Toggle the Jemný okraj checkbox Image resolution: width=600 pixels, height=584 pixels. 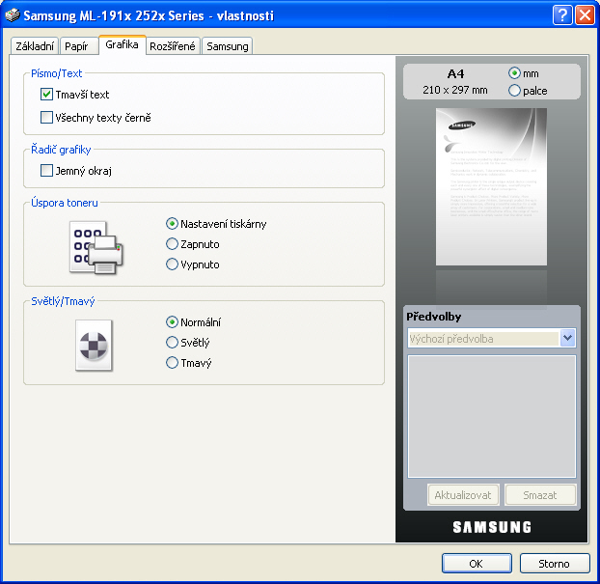click(x=46, y=171)
